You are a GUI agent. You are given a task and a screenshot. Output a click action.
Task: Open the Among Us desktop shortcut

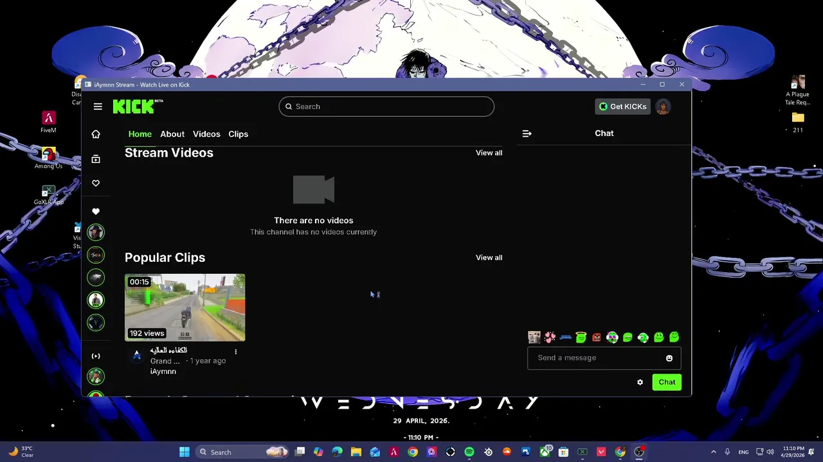pos(48,158)
